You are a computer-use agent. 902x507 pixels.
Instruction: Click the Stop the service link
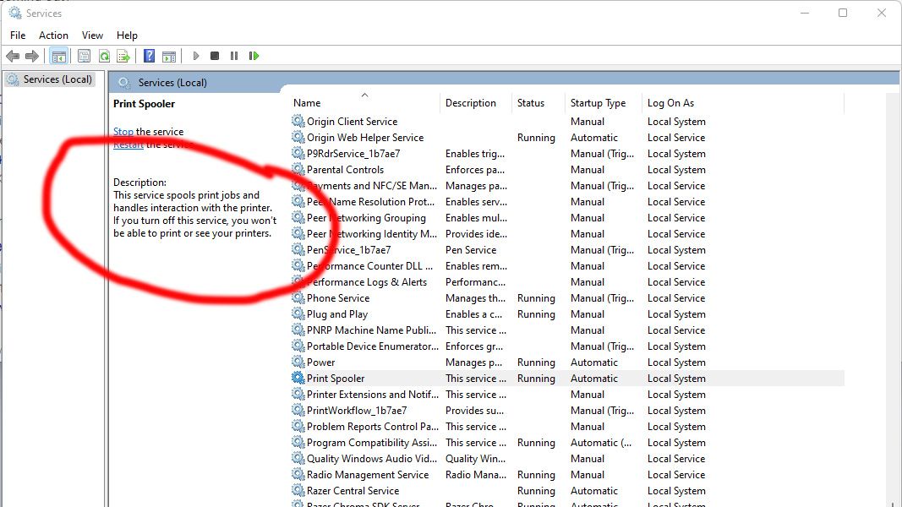coord(123,131)
